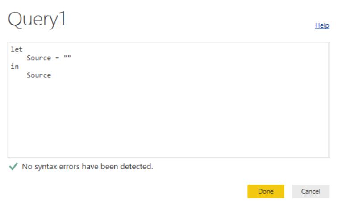The image size is (338, 206).
Task: Click the green syntax check mark icon
Action: (x=14, y=167)
